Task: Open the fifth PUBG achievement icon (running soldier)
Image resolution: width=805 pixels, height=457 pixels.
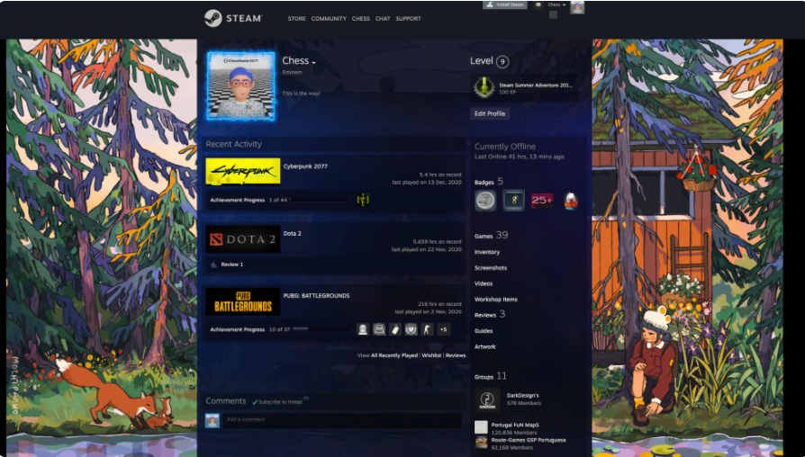Action: click(427, 329)
